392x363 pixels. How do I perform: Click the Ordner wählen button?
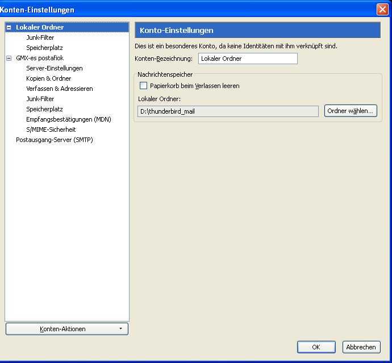[350, 111]
